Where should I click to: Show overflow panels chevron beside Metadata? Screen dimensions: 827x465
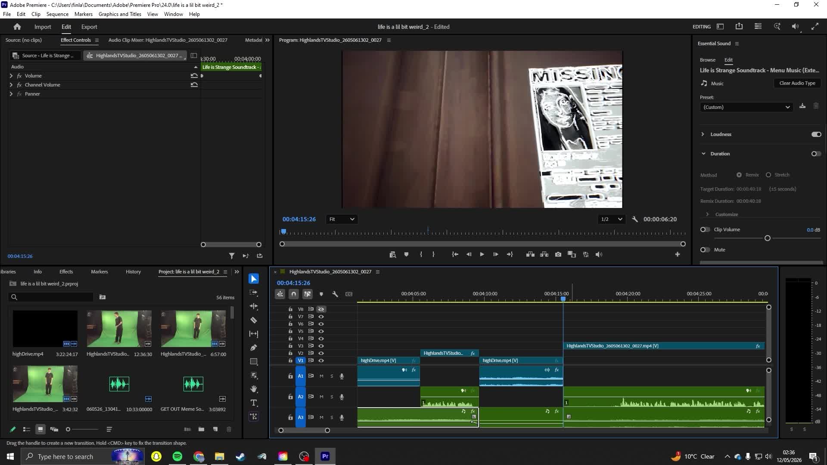click(x=267, y=40)
